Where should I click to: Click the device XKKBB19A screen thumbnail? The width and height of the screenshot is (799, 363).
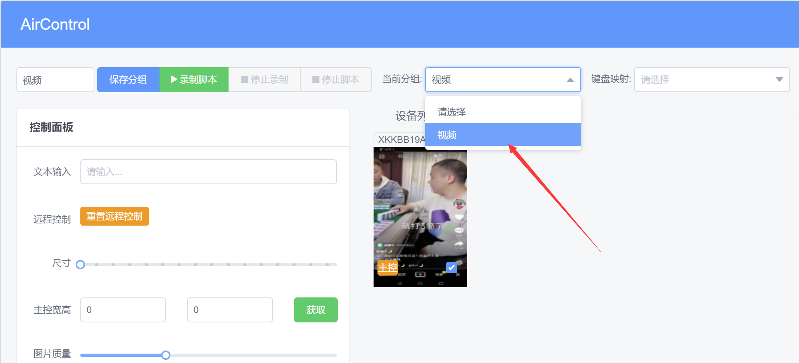tap(420, 217)
